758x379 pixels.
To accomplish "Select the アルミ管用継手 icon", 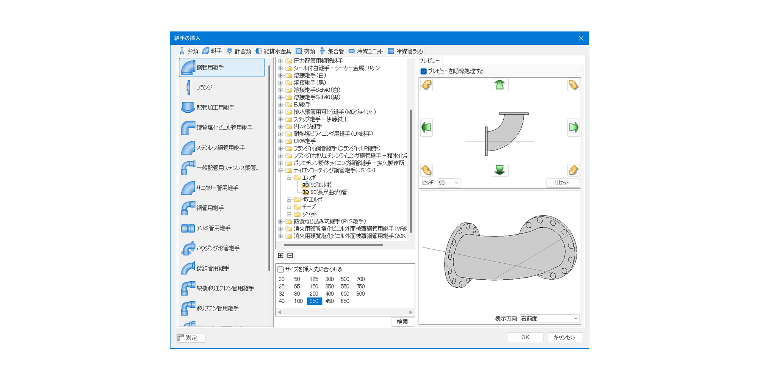I will [188, 228].
